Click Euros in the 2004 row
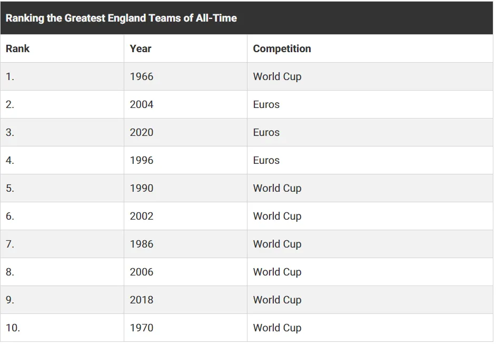This screenshot has height=344, width=496. tap(266, 104)
